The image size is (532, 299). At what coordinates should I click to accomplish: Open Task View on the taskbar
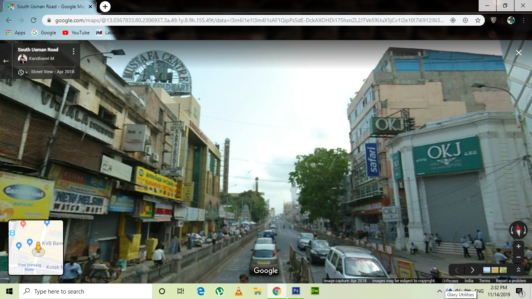[x=180, y=291]
